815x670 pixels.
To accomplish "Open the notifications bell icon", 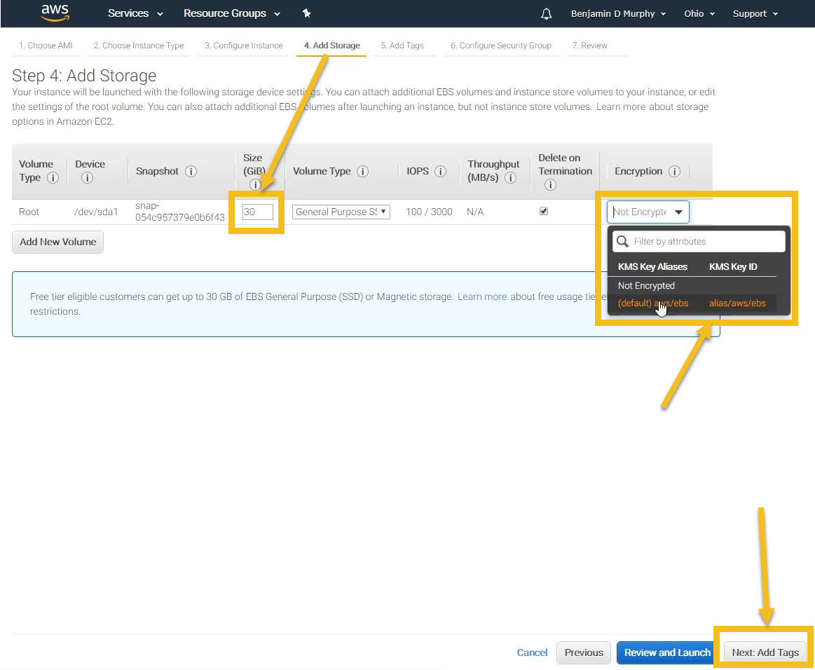I will coord(547,14).
